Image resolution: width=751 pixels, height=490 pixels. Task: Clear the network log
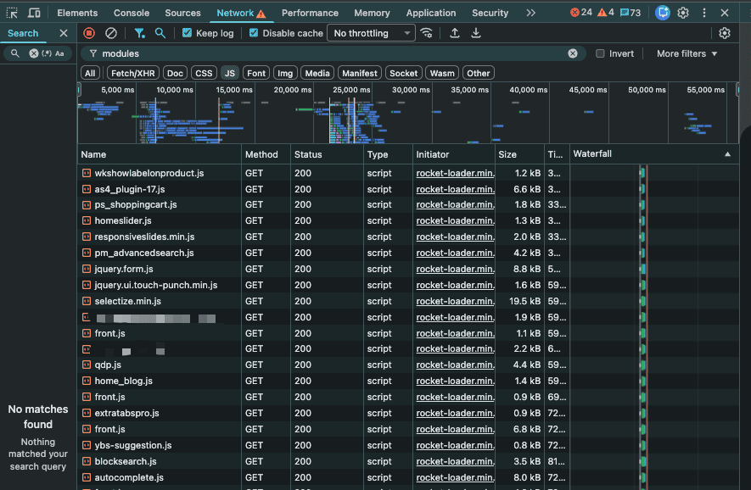point(111,33)
